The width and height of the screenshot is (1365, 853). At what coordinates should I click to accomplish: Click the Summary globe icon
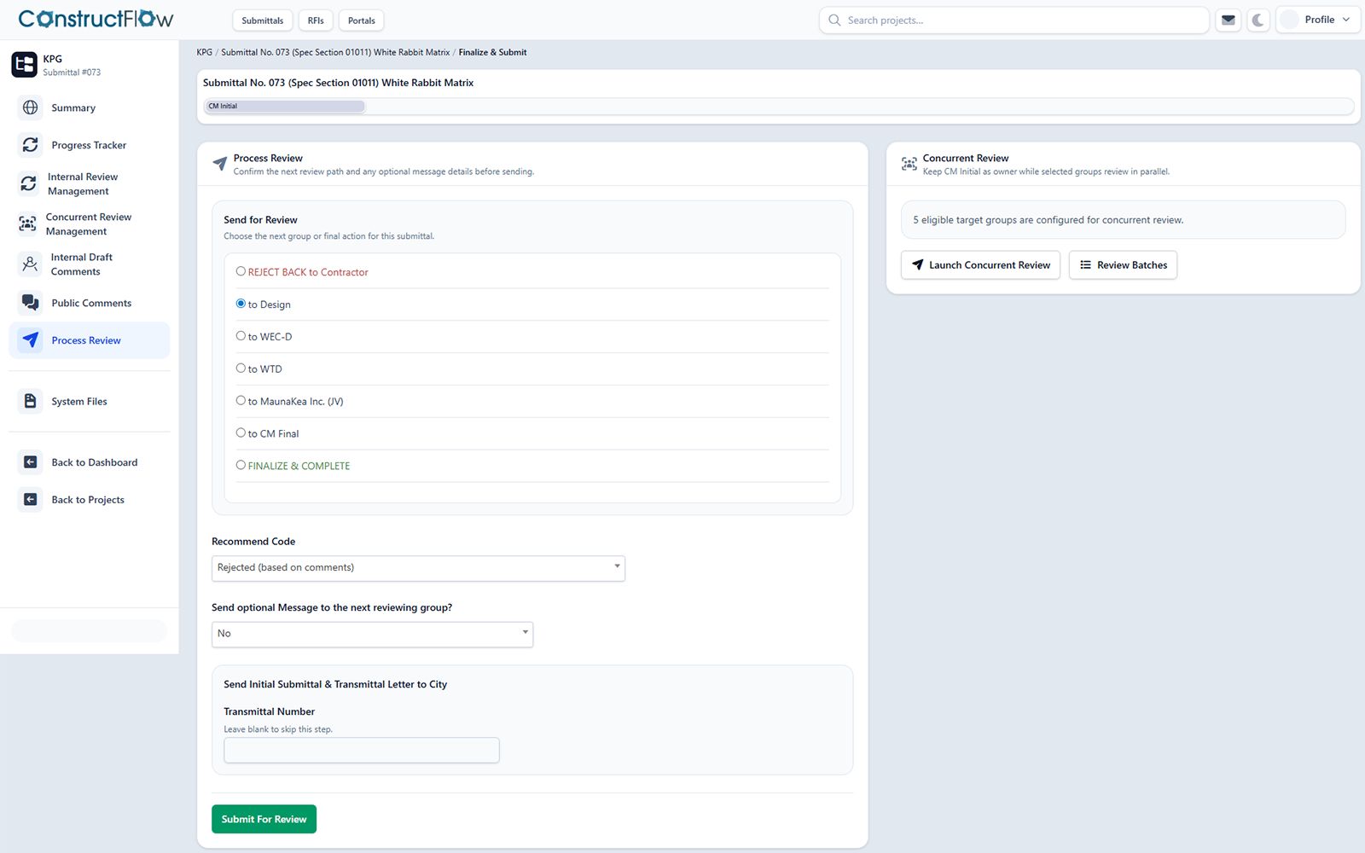[30, 107]
